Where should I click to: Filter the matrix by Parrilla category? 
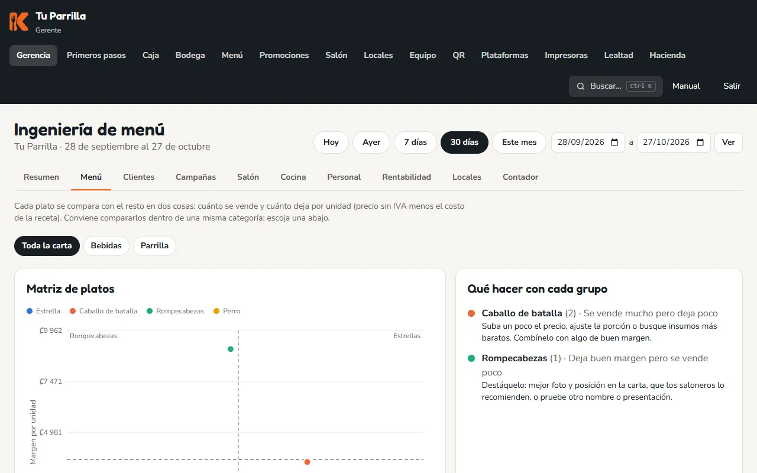(x=154, y=246)
